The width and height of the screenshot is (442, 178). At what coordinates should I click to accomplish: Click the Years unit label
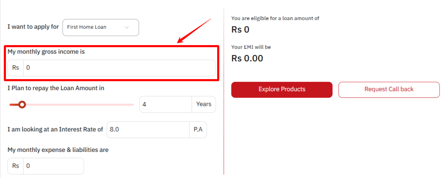(204, 104)
